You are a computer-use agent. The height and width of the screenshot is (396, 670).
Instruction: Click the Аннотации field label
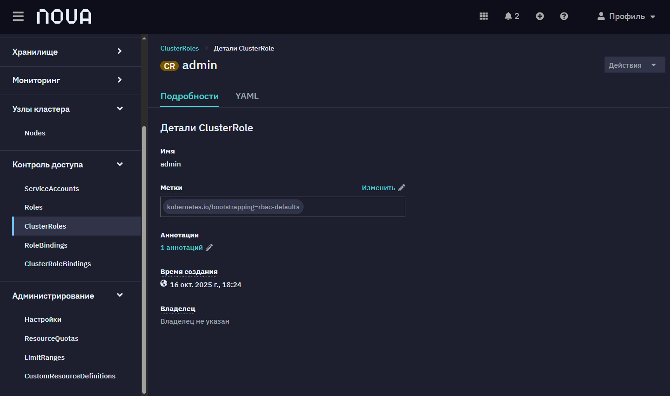180,235
